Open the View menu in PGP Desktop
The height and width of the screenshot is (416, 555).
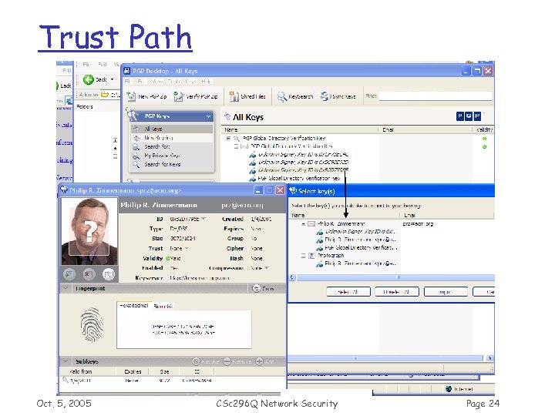tap(157, 82)
